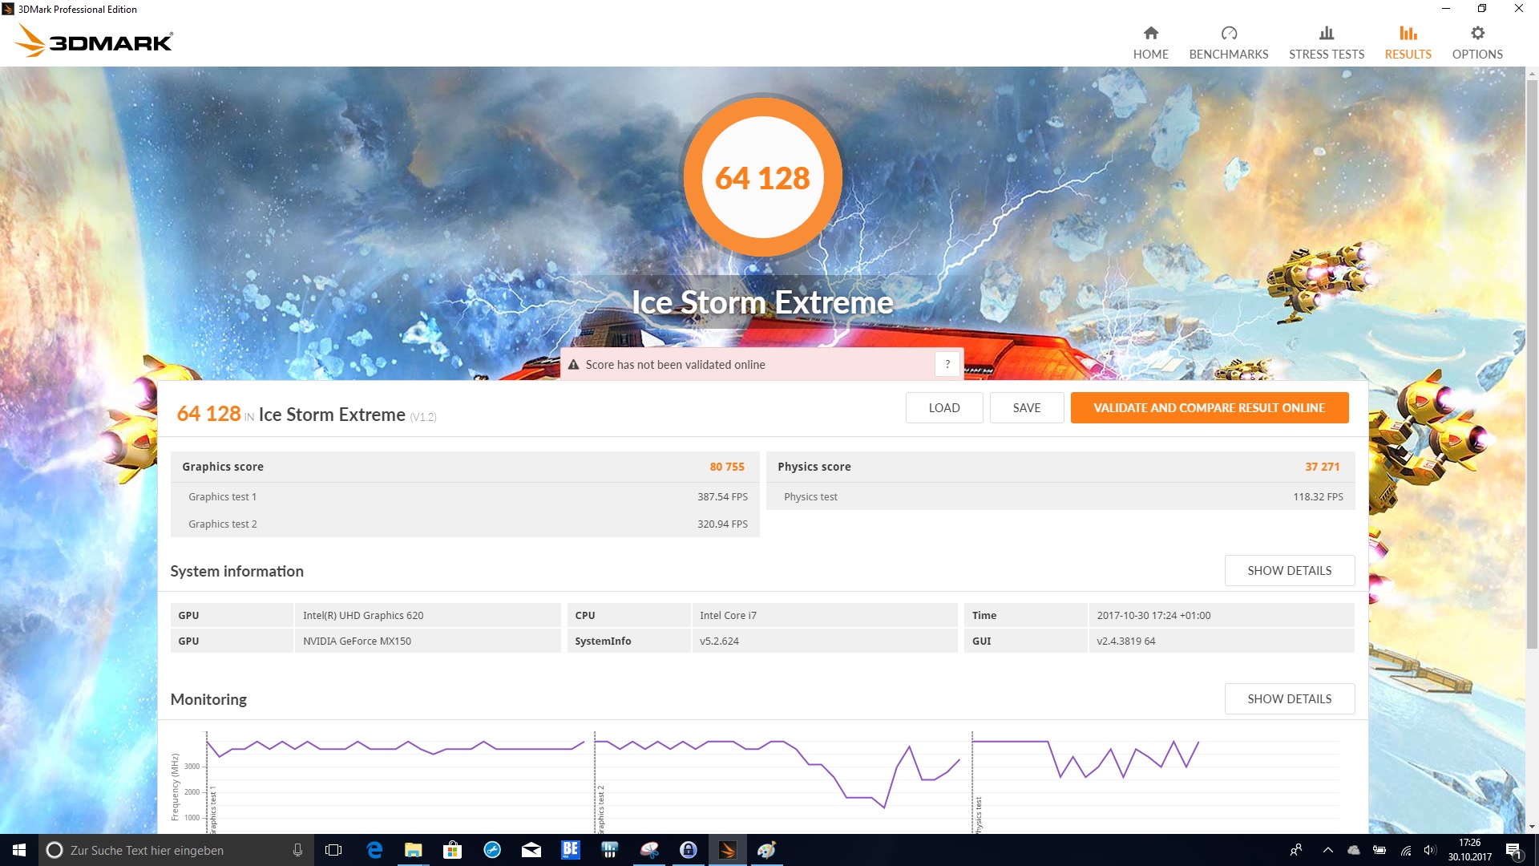Click the question mark help icon

(x=947, y=364)
